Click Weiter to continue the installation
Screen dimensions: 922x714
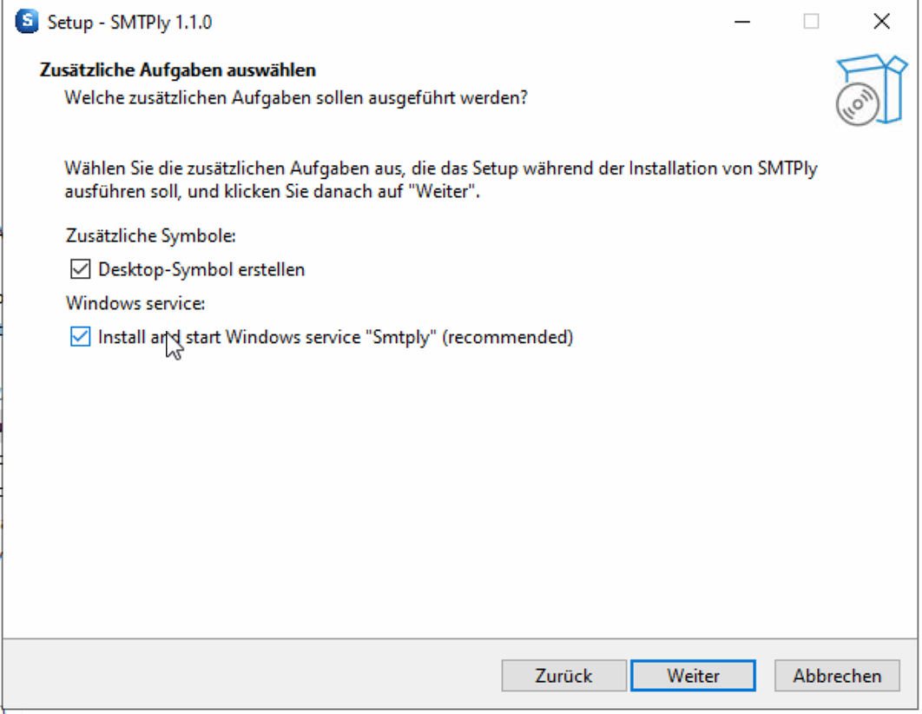pyautogui.click(x=692, y=675)
